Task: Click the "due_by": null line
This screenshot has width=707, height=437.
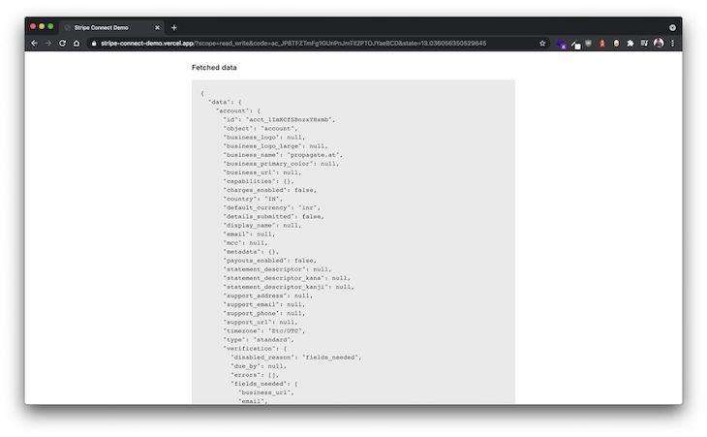Action: click(x=259, y=365)
